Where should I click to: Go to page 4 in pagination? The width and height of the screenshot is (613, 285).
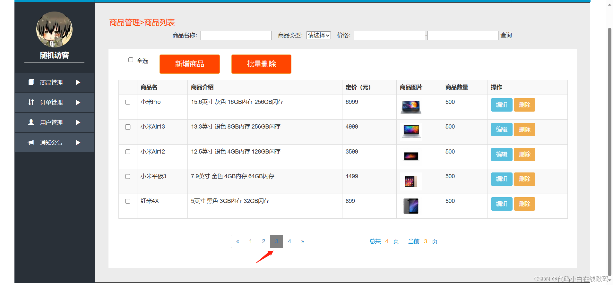click(289, 241)
